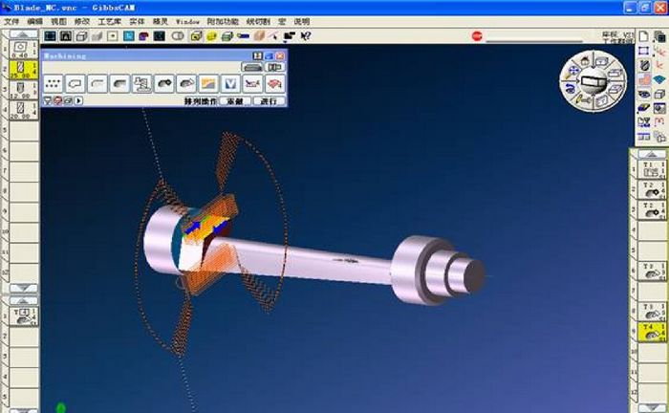Click the 排列操作 button
Screen dimensions: 669x413
pyautogui.click(x=198, y=100)
